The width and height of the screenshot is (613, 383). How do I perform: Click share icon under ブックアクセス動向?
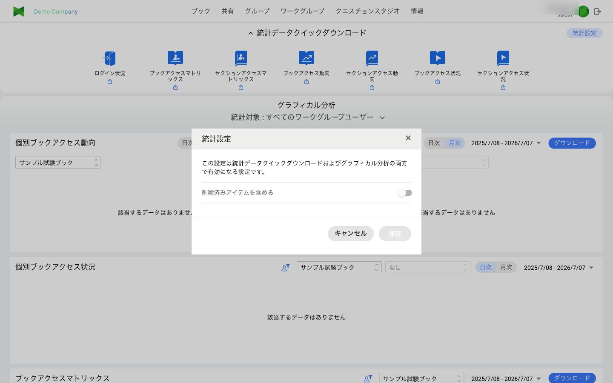306,82
